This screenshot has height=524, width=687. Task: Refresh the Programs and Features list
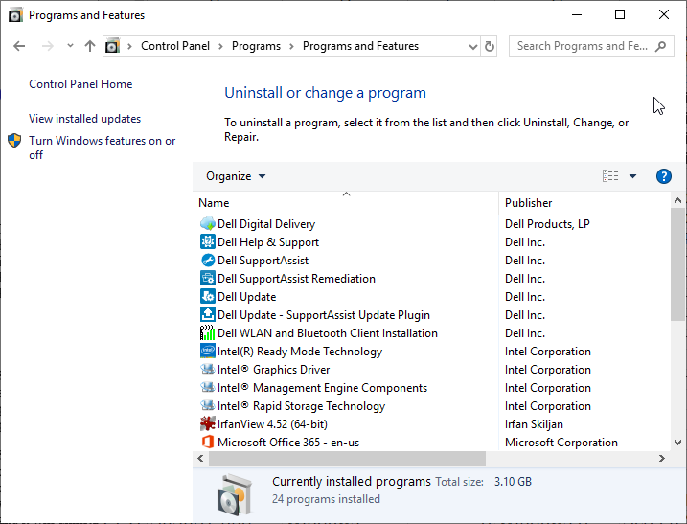click(x=490, y=46)
